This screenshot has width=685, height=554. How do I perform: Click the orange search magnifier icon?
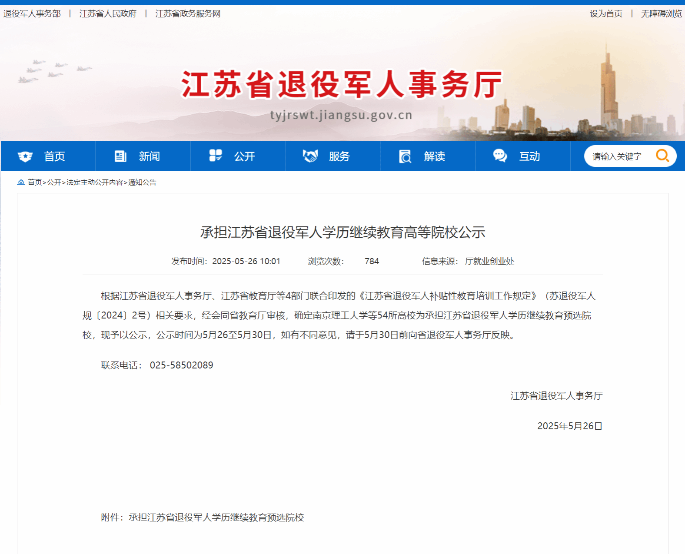coord(662,156)
